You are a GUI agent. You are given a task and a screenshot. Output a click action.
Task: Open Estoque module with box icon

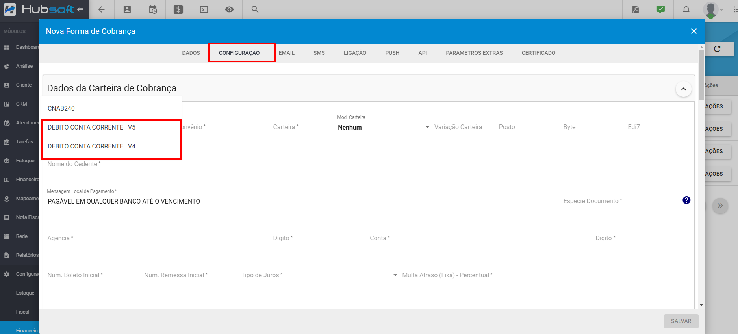click(x=20, y=161)
